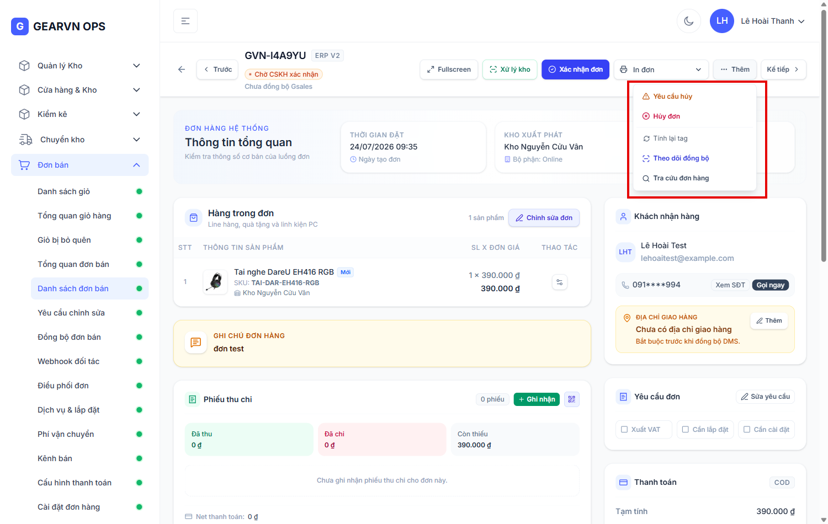This screenshot has height=524, width=828.
Task: Click the Ghi chú đơn hàng note icon
Action: click(195, 343)
